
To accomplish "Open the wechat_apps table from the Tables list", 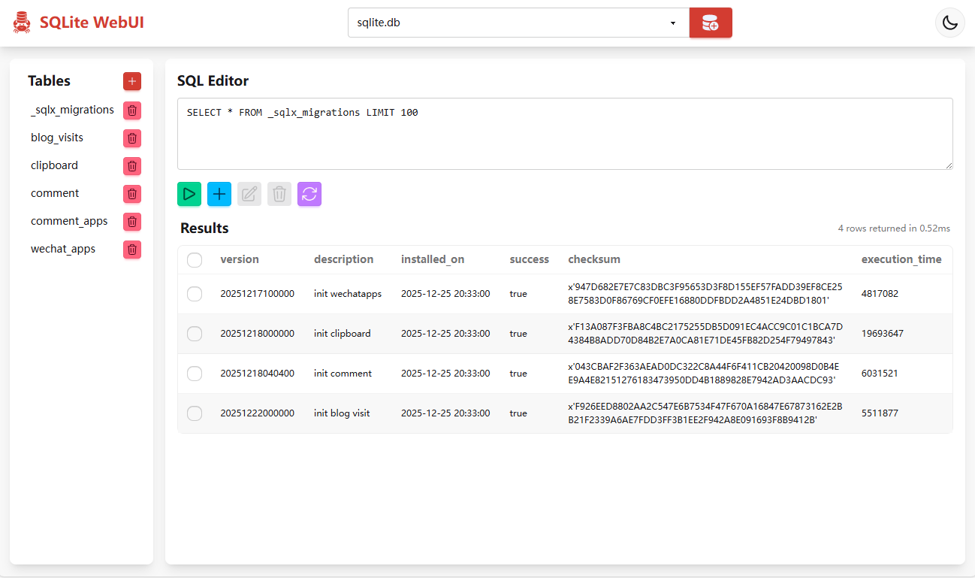I will (62, 249).
